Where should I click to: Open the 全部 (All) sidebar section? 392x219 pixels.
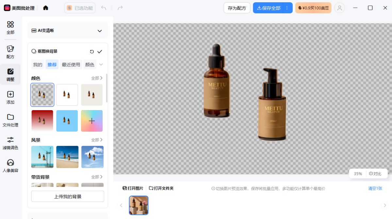click(x=10, y=27)
